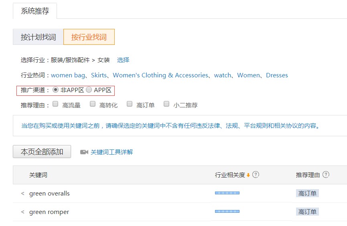347x226 pixels.
Task: Tick the 高订单 checkbox
Action: (130, 104)
